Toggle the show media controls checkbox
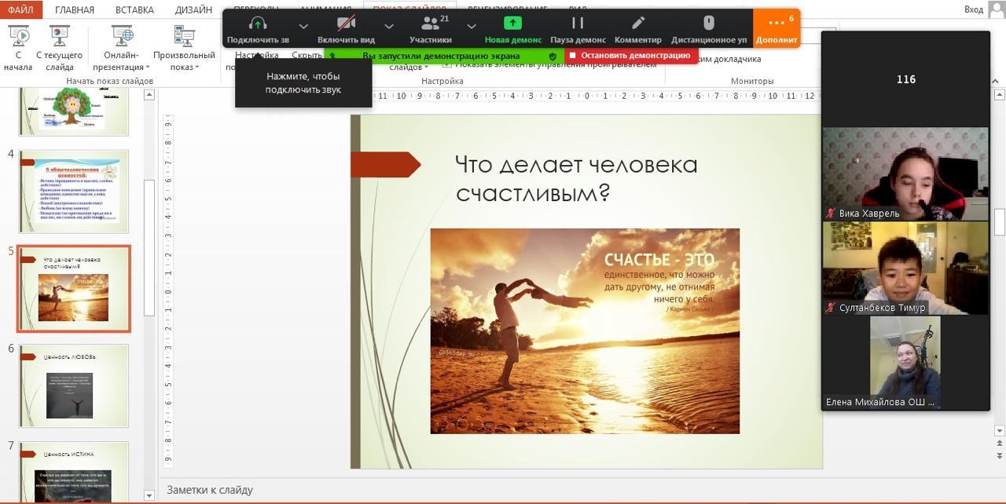This screenshot has height=504, width=1006. pos(447,65)
